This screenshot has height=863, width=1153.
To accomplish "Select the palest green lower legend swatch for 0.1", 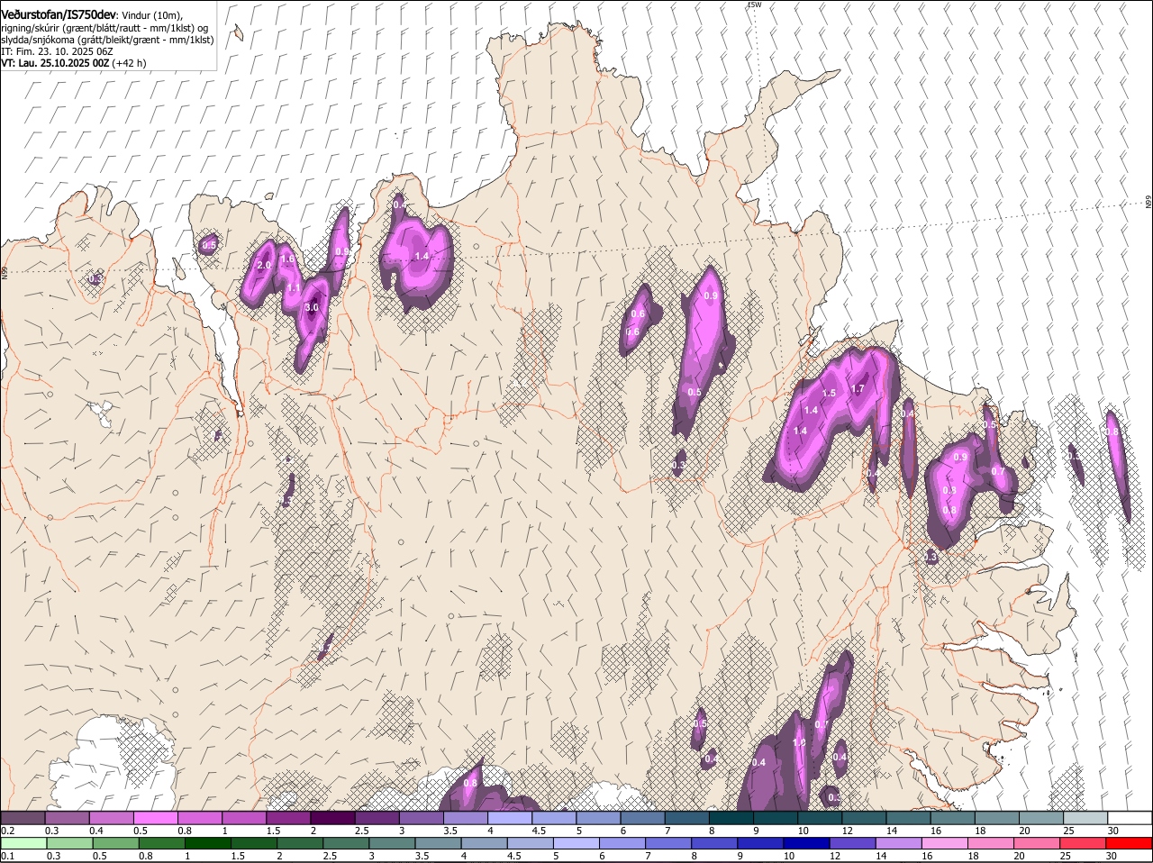I will [23, 843].
